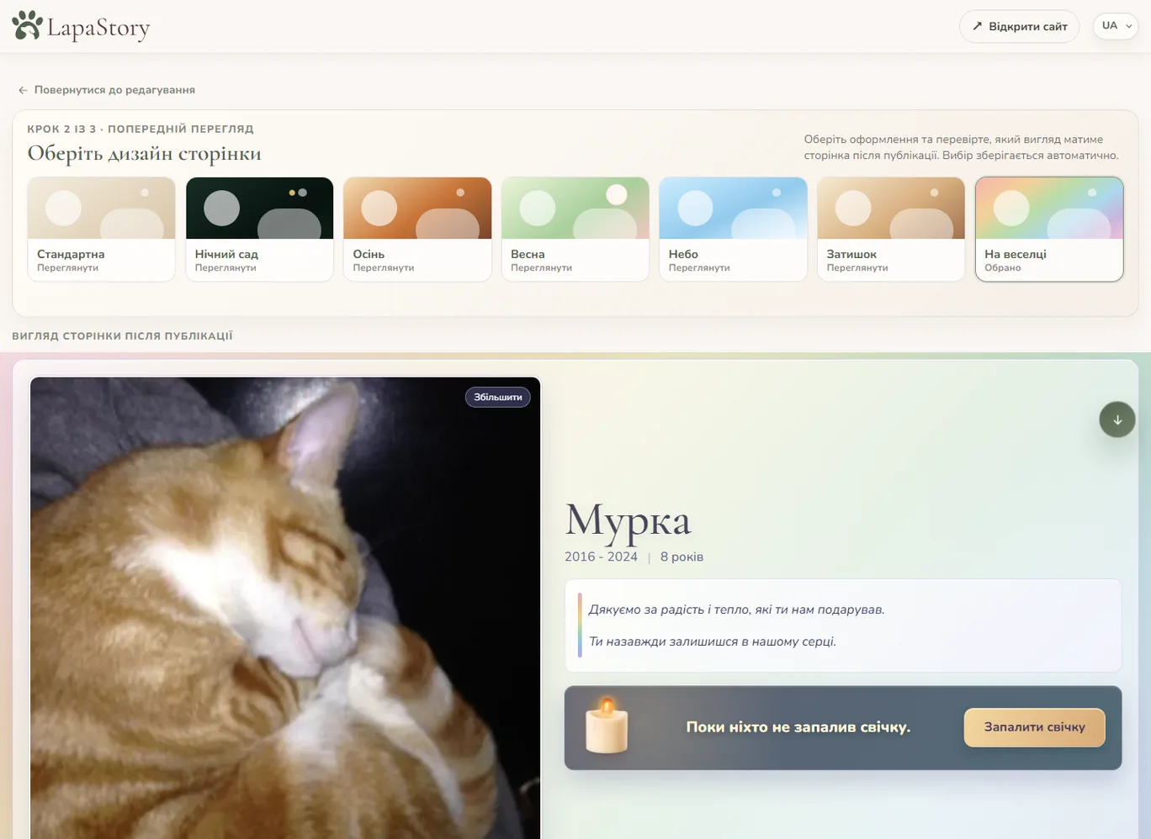Click the round scroll-down arrow button
Image resolution: width=1151 pixels, height=839 pixels.
(1117, 419)
